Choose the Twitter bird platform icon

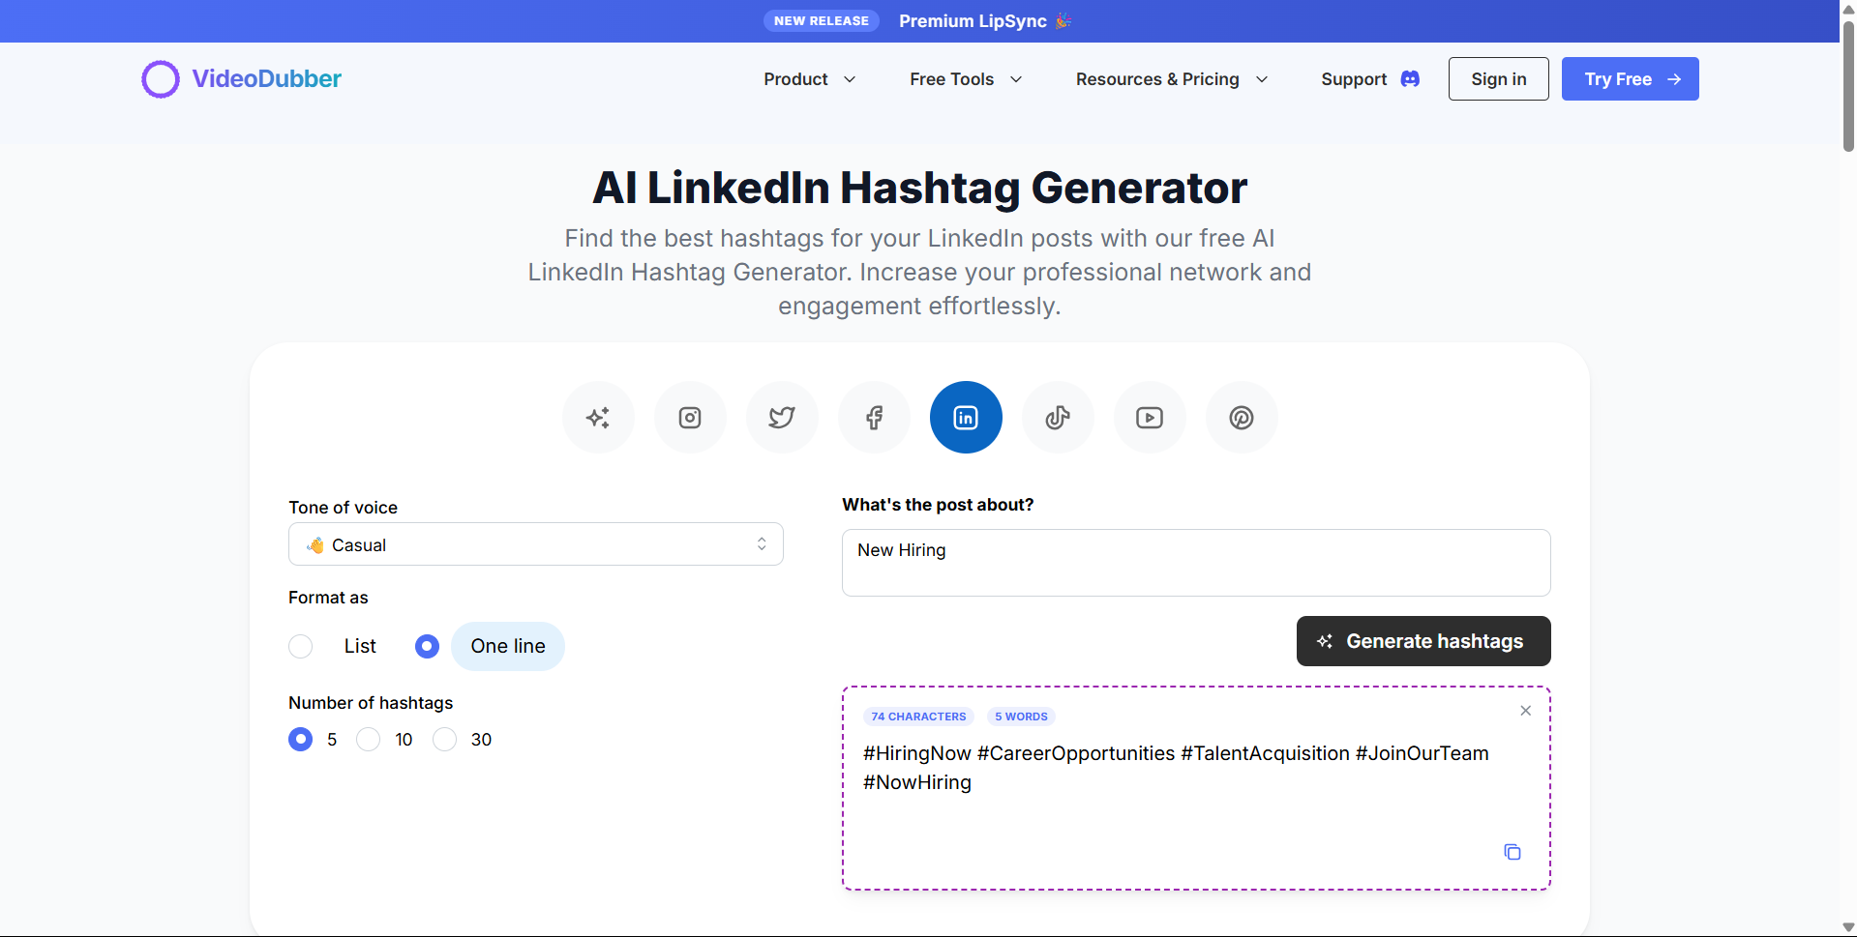click(782, 418)
